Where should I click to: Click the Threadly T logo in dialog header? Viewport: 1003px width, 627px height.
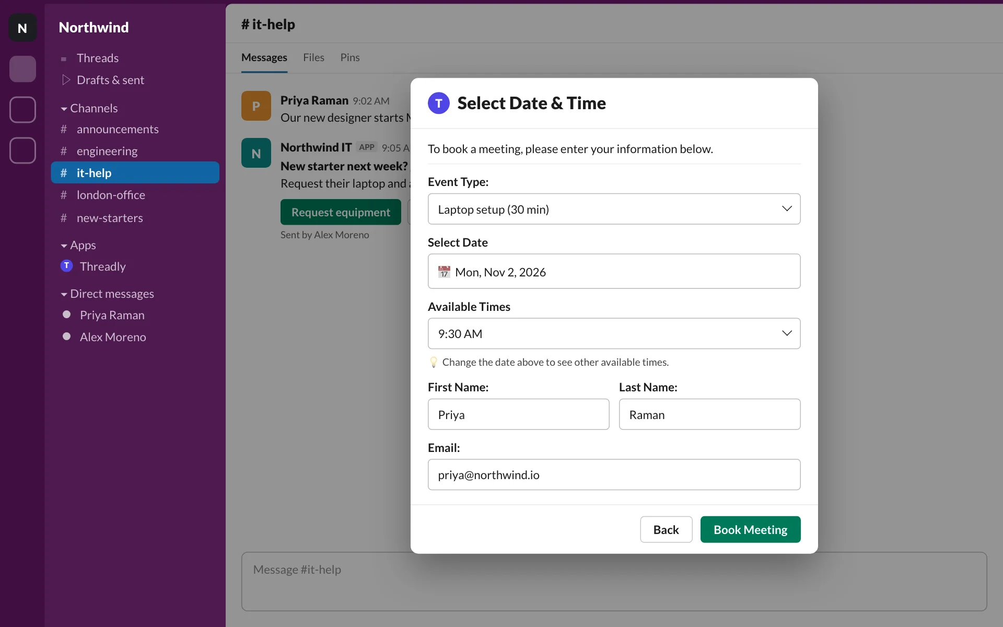click(439, 103)
